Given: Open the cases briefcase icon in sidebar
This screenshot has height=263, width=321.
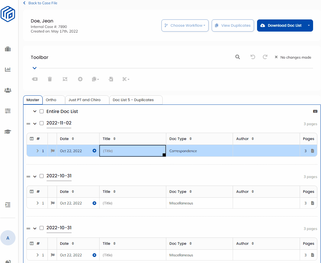Looking at the screenshot, I should coord(8,49).
